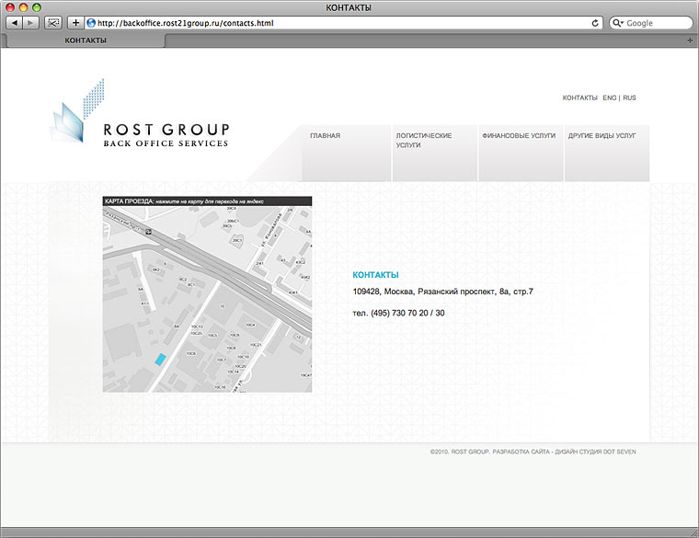This screenshot has width=699, height=538.
Task: Open the ГЛАВНАЯ navigation menu item
Action: click(x=326, y=136)
